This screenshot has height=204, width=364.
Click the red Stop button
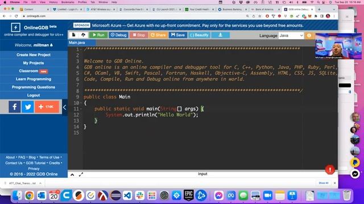pyautogui.click(x=139, y=35)
